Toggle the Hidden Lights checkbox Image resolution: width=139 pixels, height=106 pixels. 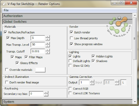[93, 56]
